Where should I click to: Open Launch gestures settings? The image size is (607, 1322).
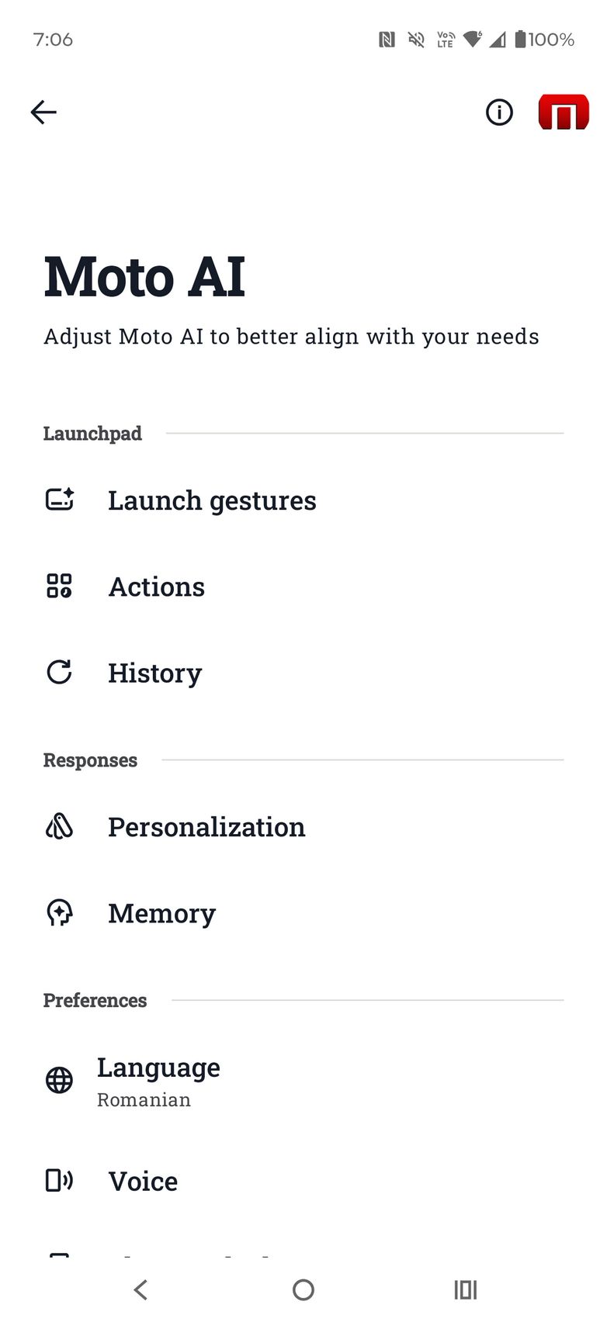pos(212,500)
